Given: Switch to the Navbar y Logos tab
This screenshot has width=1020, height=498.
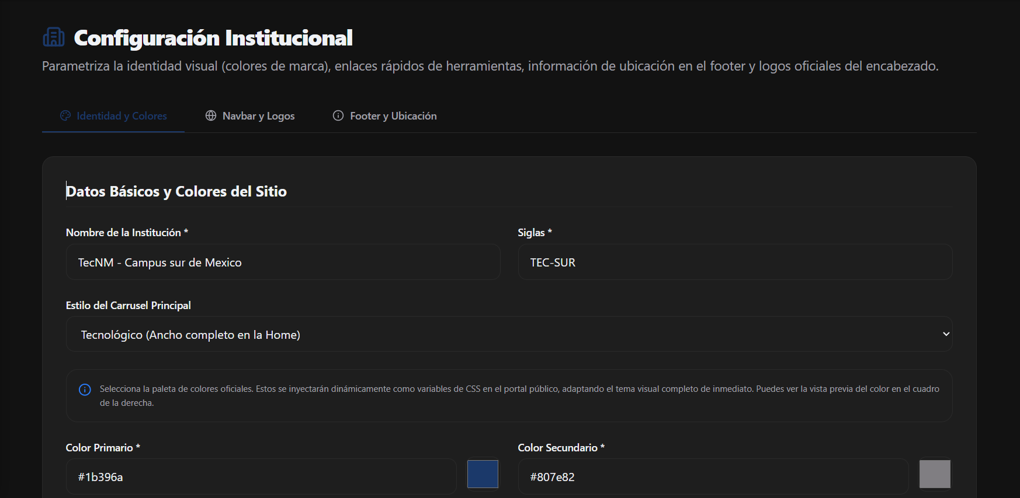Looking at the screenshot, I should point(250,115).
